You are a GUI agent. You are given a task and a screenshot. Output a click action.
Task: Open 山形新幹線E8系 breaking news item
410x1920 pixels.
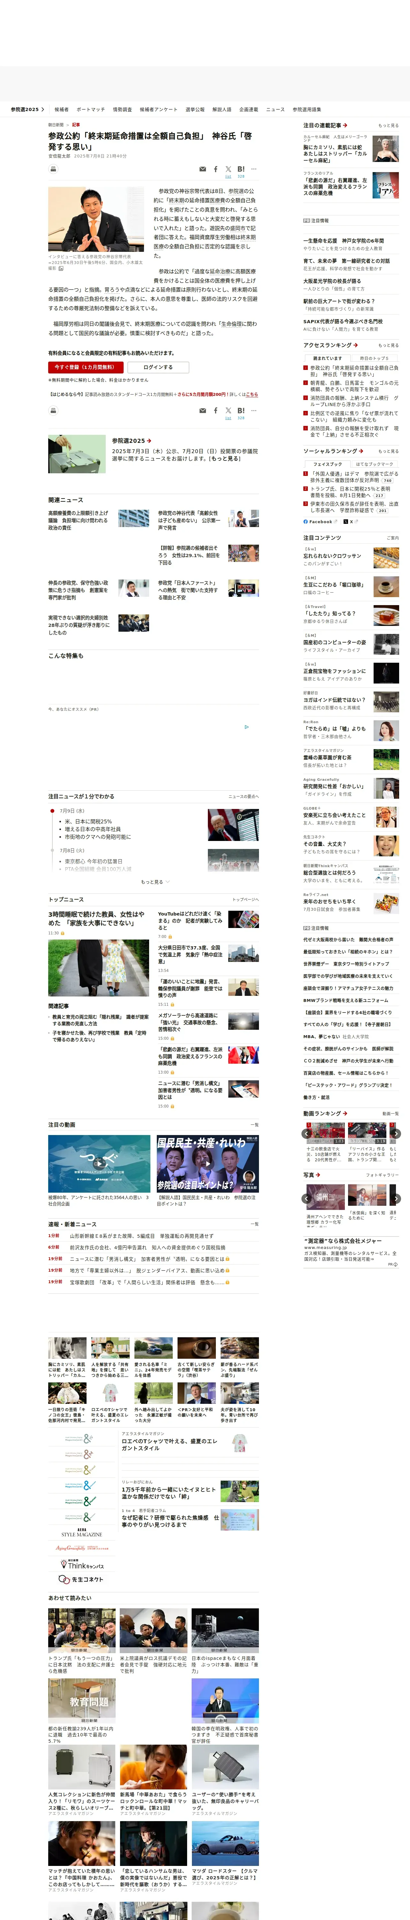(x=141, y=1236)
